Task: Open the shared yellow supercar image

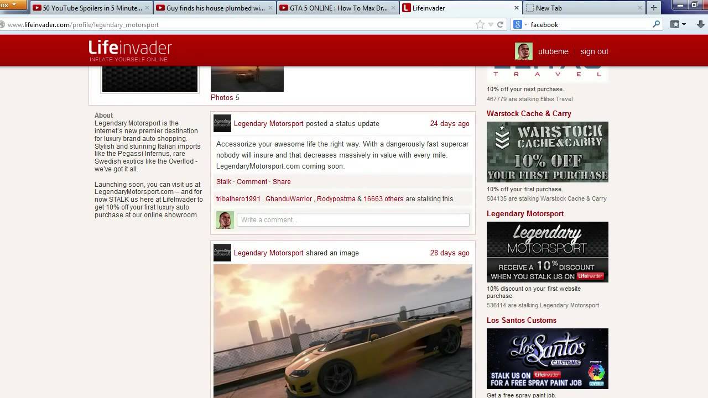Action: point(343,331)
